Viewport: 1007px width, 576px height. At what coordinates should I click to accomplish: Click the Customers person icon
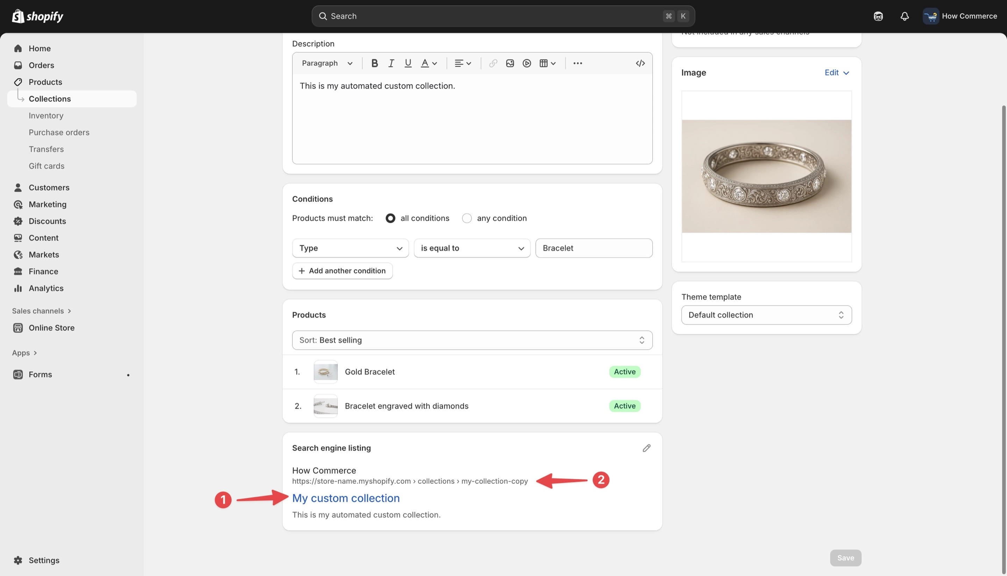pos(18,187)
